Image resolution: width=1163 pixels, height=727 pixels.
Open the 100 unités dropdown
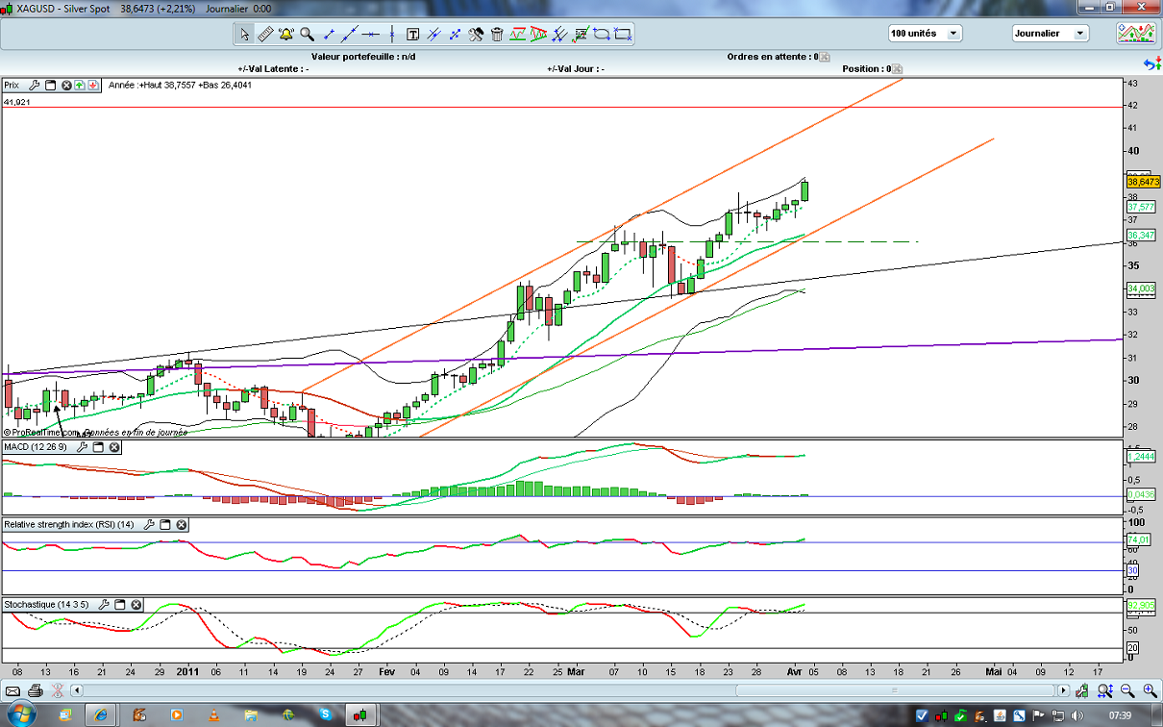953,34
